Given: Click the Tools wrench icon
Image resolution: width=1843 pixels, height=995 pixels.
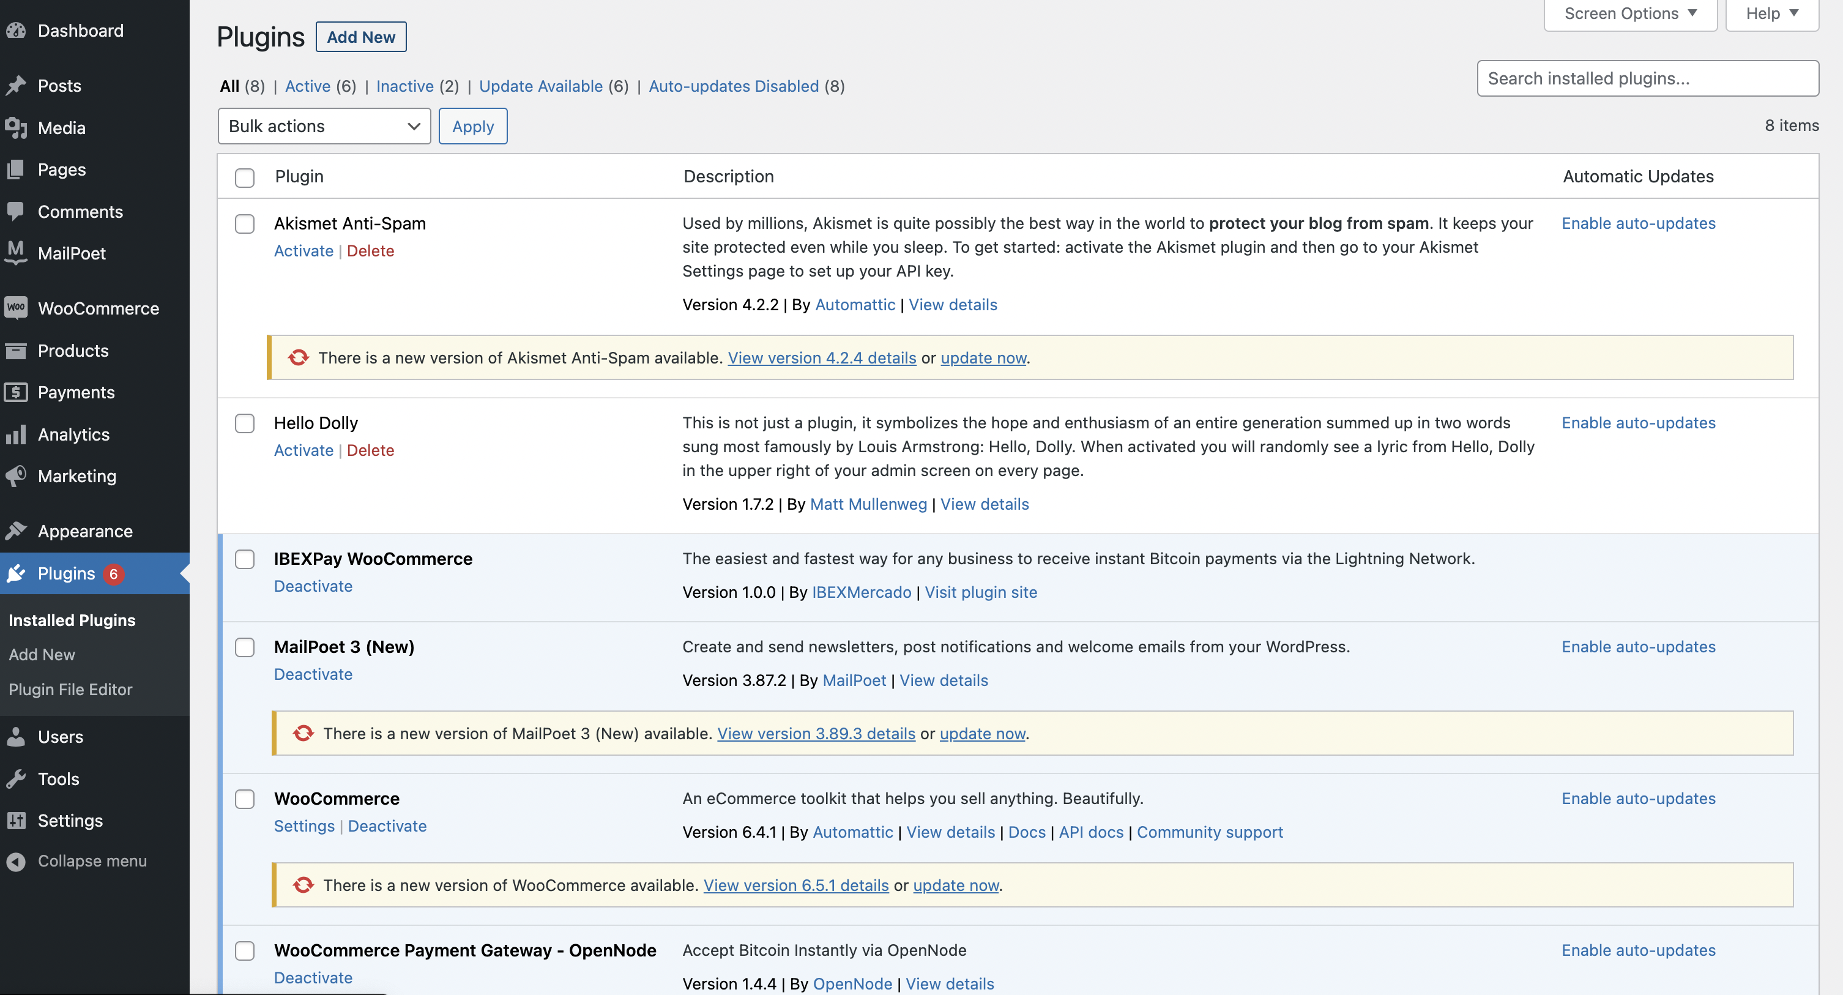Looking at the screenshot, I should click(x=16, y=779).
